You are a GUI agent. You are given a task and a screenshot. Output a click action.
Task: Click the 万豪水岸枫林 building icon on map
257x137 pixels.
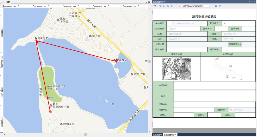(70, 15)
